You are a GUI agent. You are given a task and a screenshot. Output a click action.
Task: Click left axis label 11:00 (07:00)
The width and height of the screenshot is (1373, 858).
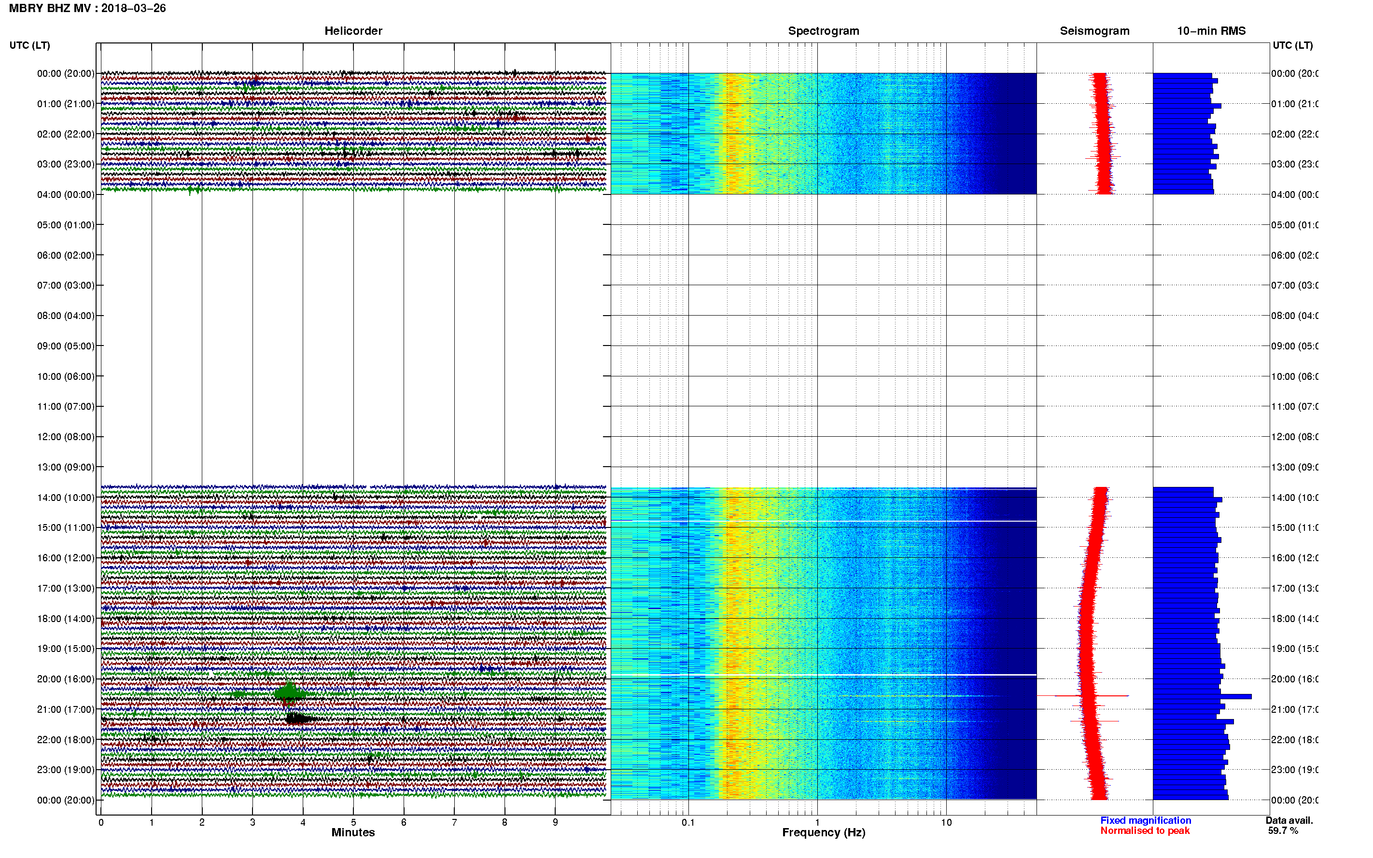pyautogui.click(x=66, y=406)
